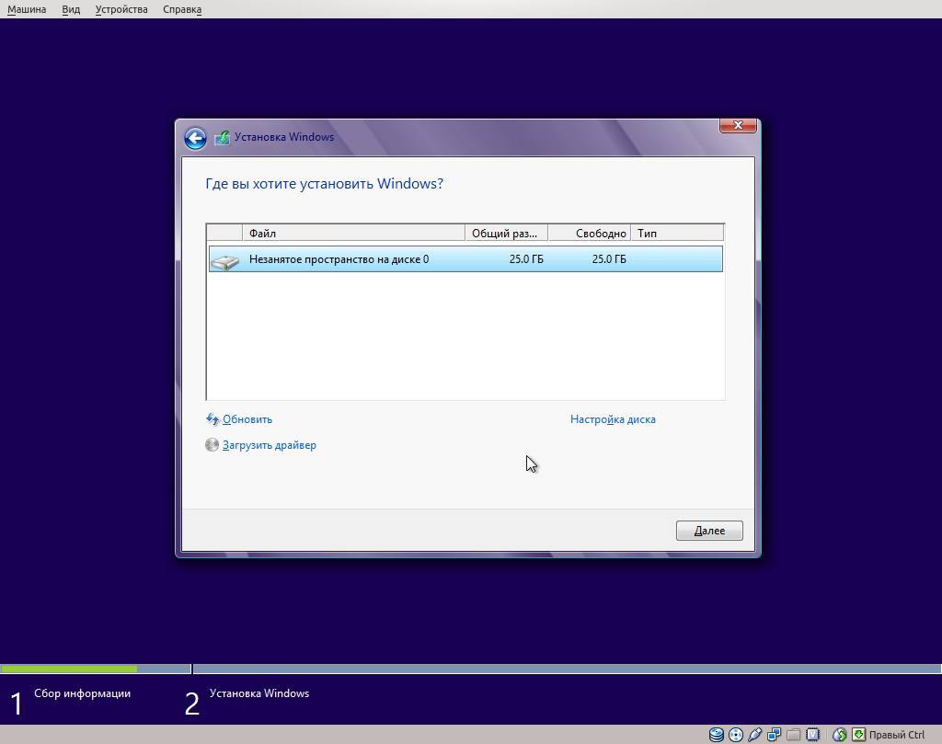Select unallocated space on disk 0 row
Viewport: 942px width, 744px height.
coord(465,259)
